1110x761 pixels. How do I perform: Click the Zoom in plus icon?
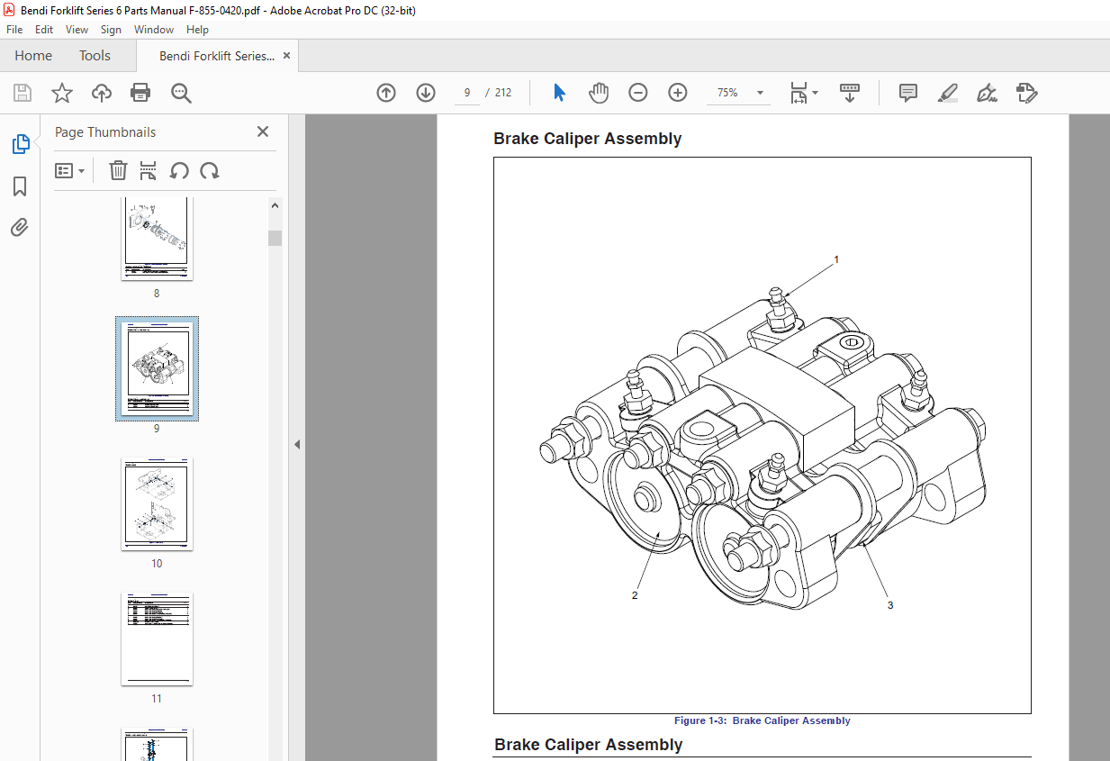click(x=678, y=93)
